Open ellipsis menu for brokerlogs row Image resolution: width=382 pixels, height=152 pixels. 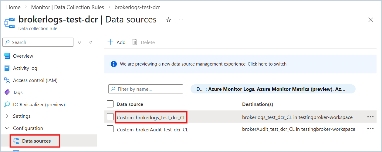tap(370, 117)
